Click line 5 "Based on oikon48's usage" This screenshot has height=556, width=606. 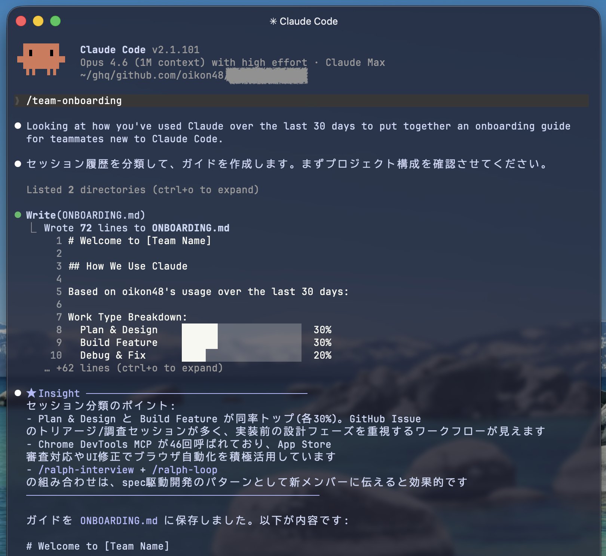coord(208,292)
